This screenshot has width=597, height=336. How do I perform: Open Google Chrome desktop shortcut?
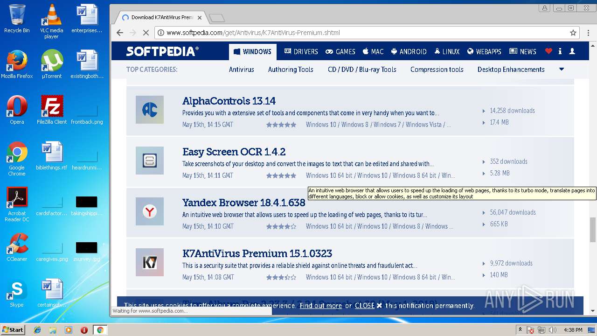coord(17,159)
